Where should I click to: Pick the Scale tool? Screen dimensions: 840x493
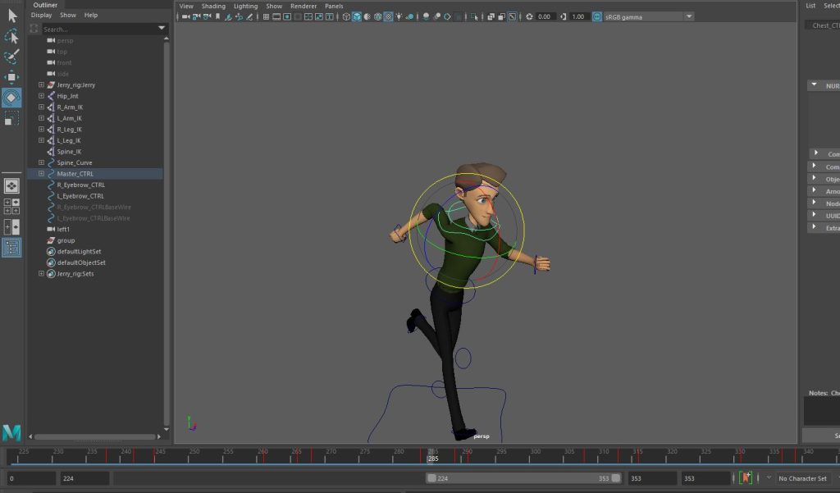[x=11, y=118]
